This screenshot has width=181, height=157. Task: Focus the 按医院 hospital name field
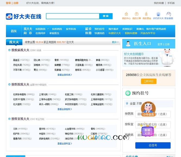153,114
